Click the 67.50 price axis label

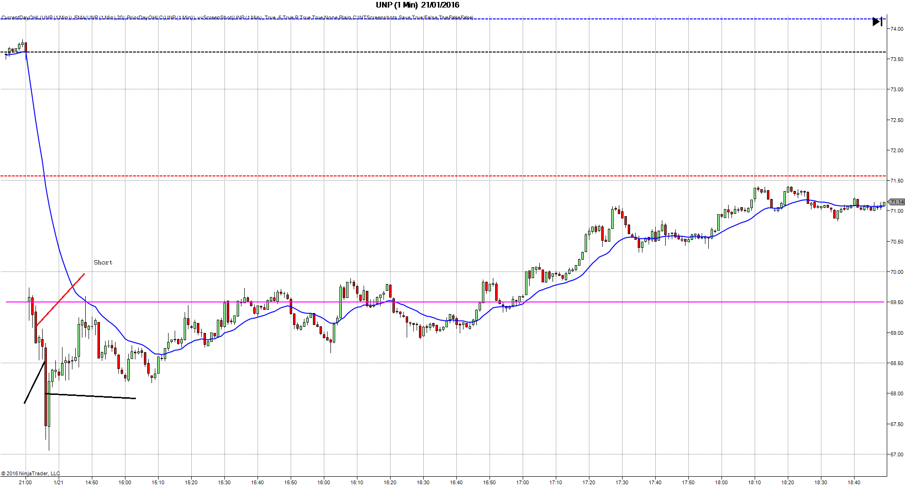(x=896, y=424)
